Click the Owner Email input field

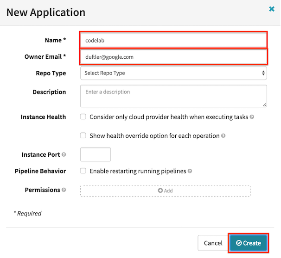173,57
